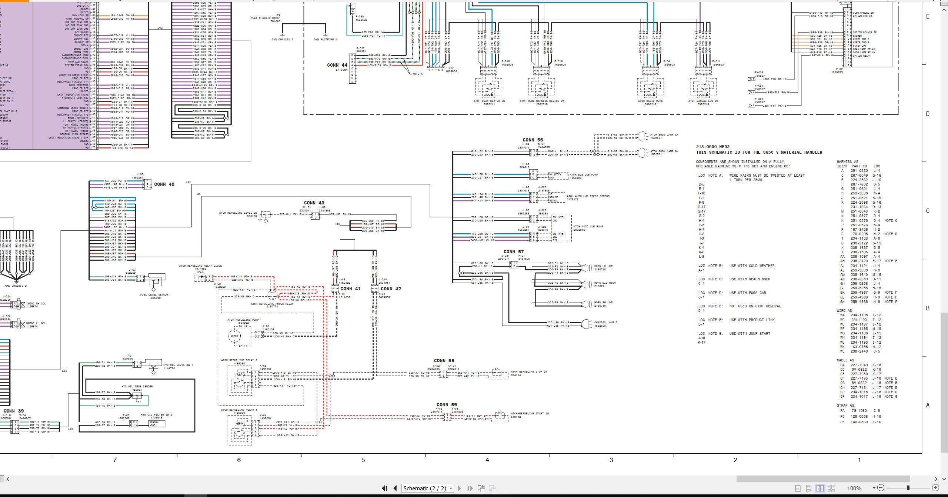Viewport: 948px width, 497px height.
Task: Click the horizontal scrollbar left arrow
Action: 8,479
